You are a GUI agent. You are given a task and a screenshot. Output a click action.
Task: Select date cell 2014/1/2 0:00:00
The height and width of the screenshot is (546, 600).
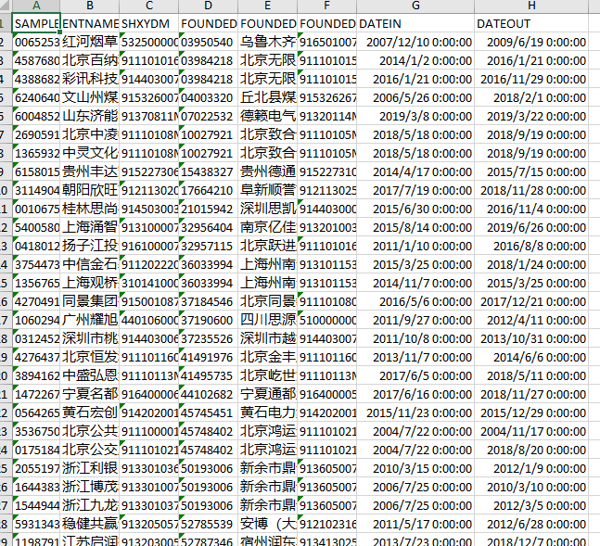tap(415, 60)
